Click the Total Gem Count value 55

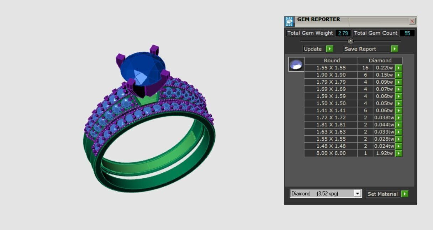407,33
